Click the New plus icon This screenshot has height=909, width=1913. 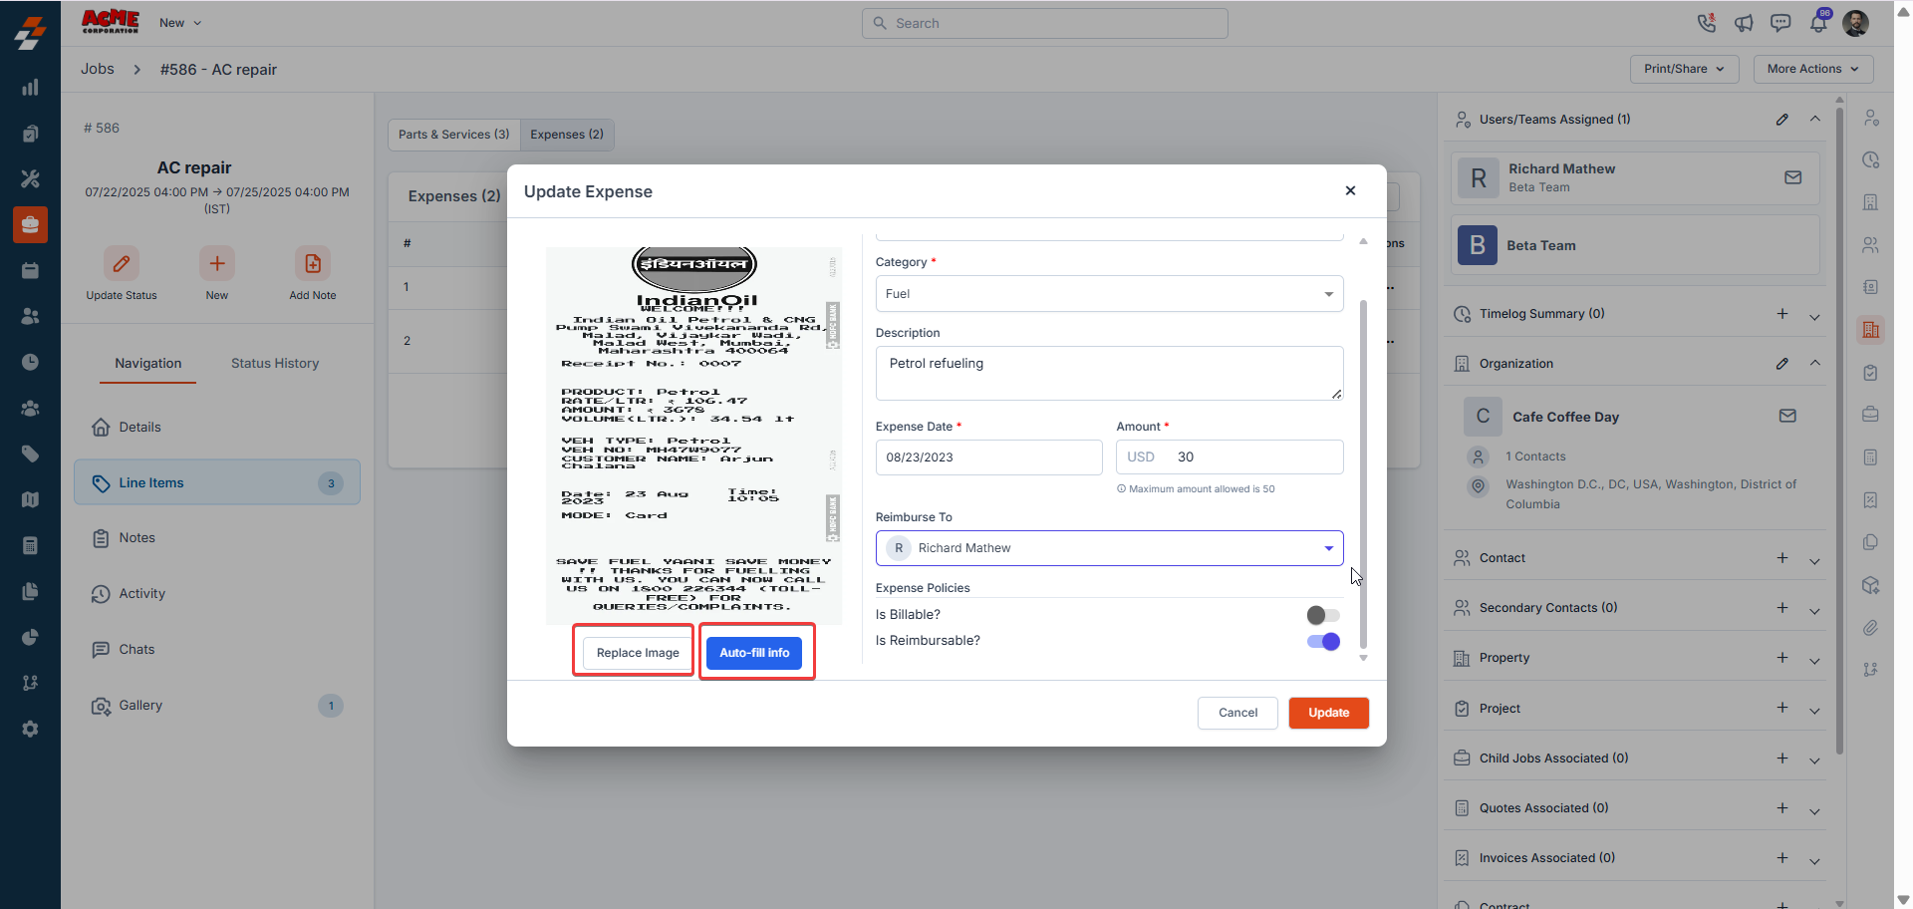click(217, 264)
